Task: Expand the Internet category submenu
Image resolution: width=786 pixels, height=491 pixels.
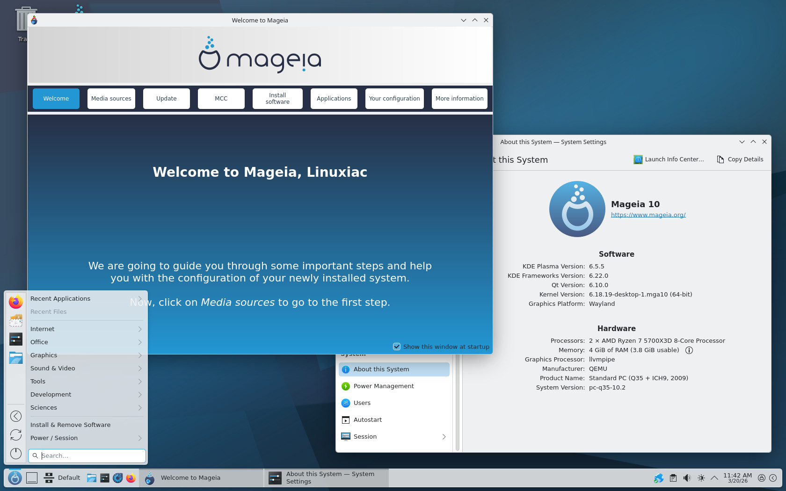Action: (139, 329)
